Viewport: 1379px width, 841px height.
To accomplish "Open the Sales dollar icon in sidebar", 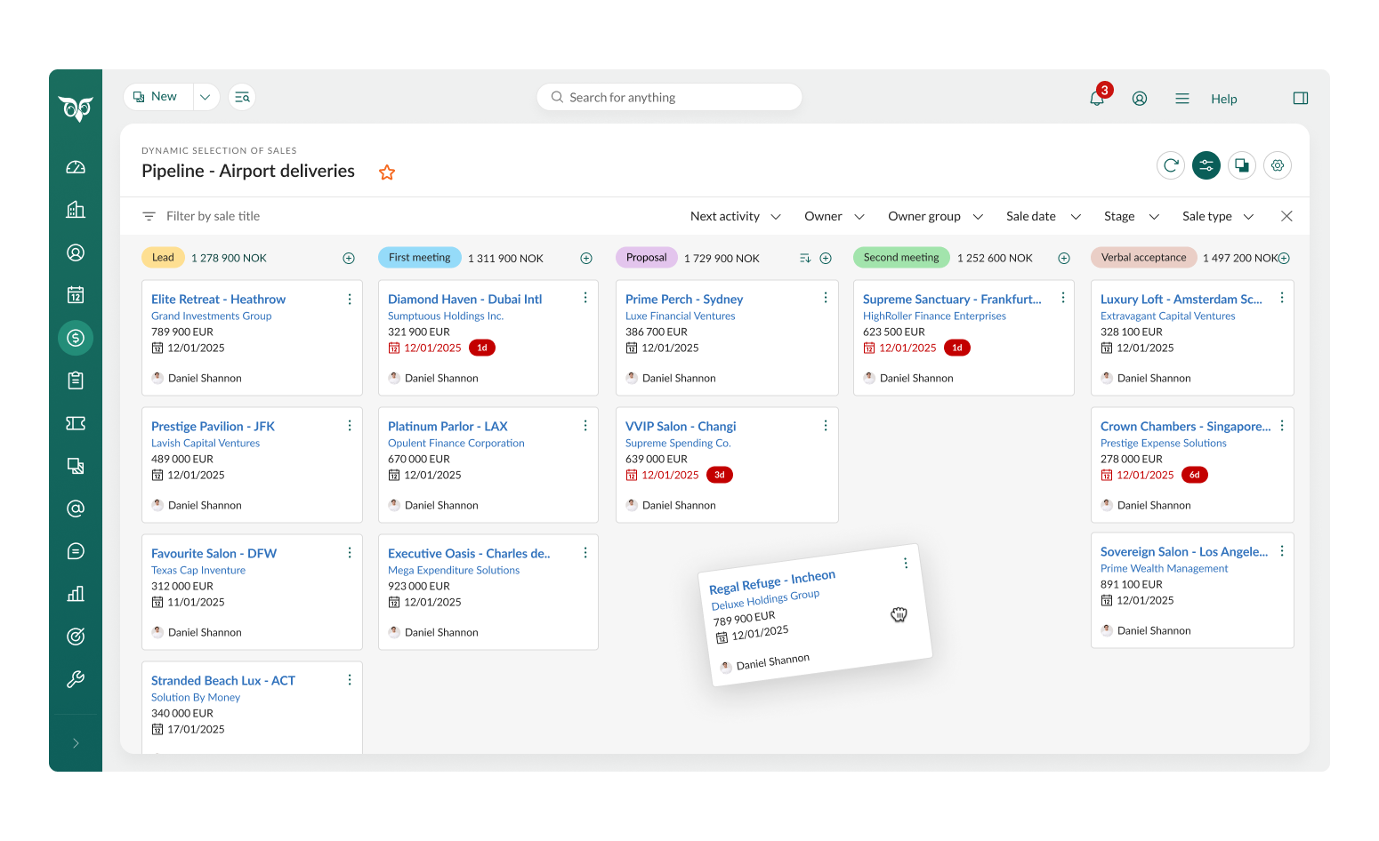I will [76, 338].
